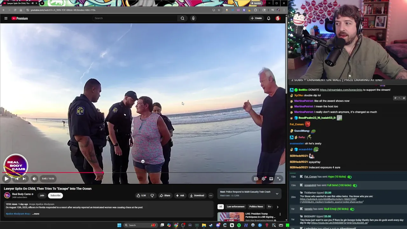Expand the description with ...more

coord(36,214)
